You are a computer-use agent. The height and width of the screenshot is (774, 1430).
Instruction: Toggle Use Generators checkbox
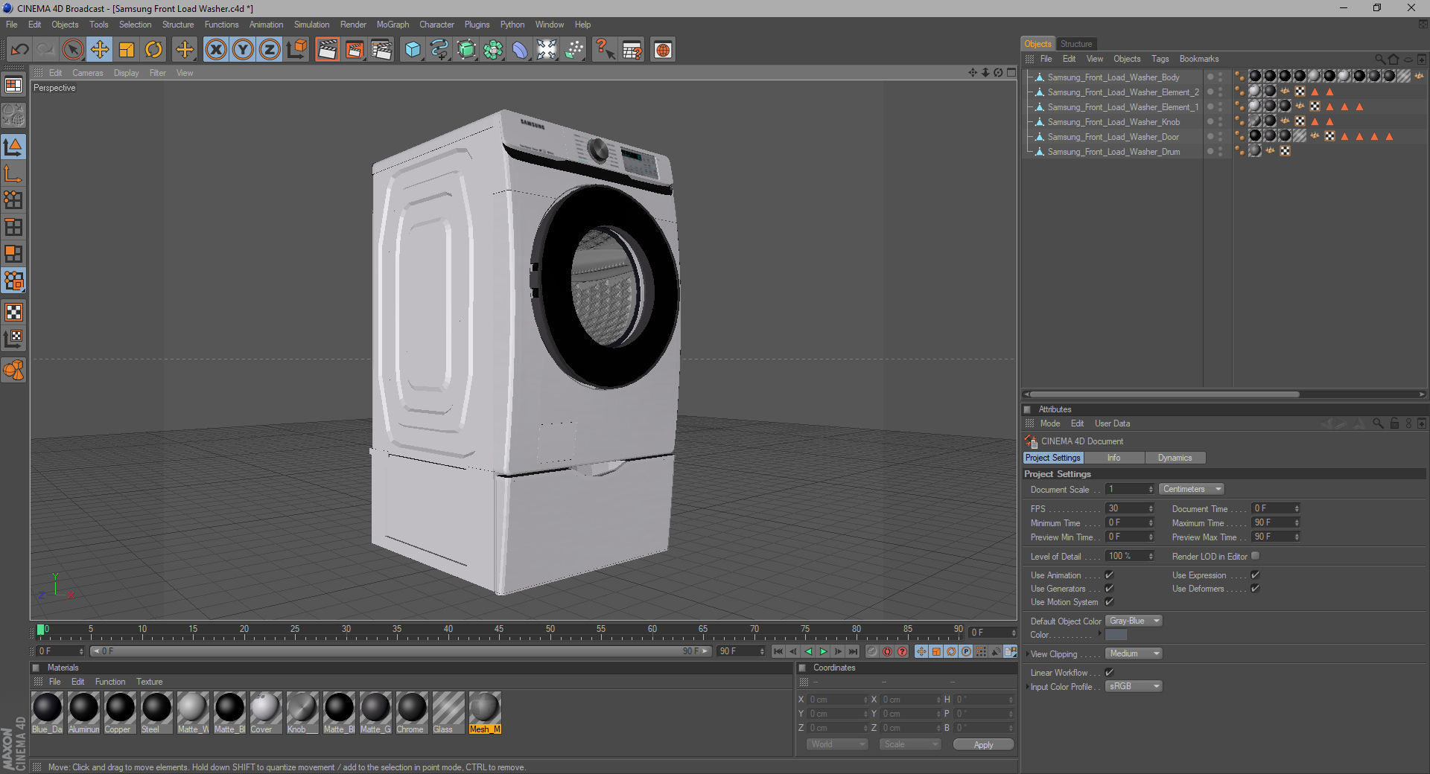pos(1109,589)
